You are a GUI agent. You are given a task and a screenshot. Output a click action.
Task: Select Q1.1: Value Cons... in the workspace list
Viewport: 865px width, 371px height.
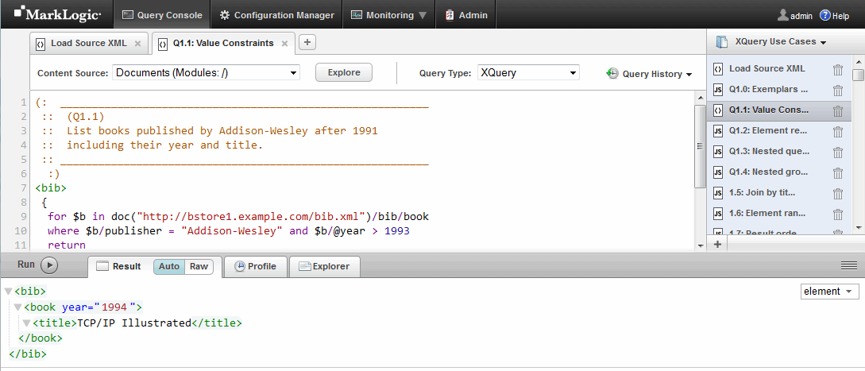(x=768, y=110)
